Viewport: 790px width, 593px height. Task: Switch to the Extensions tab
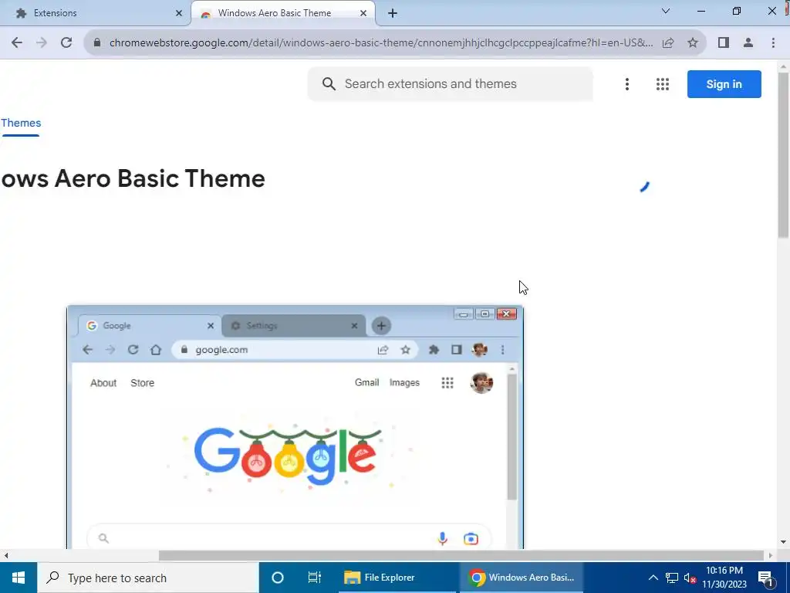coord(96,13)
